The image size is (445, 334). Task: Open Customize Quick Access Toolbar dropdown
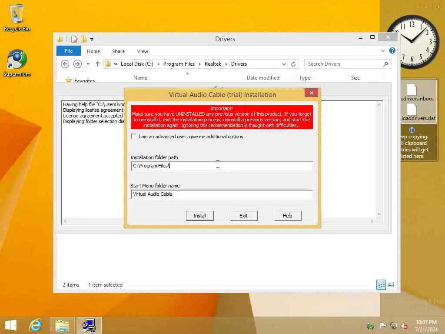[x=92, y=39]
